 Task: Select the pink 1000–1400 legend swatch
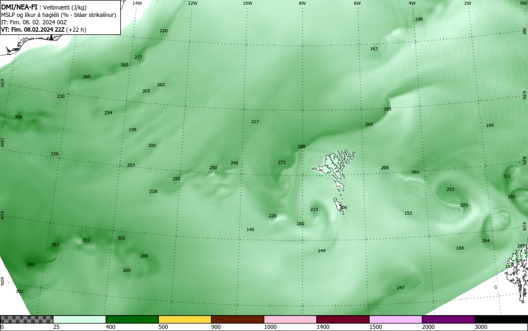(290, 319)
